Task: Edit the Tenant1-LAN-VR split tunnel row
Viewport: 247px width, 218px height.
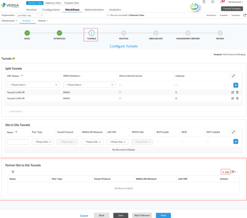Action: tap(233, 92)
